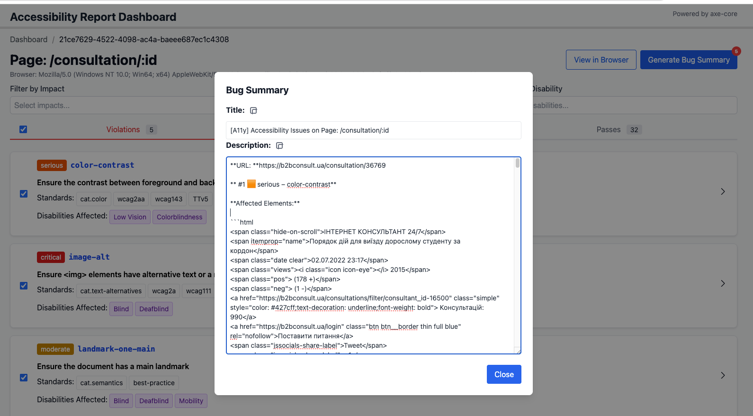This screenshot has height=416, width=753.
Task: Open the color-contrast rule link
Action: pos(102,165)
